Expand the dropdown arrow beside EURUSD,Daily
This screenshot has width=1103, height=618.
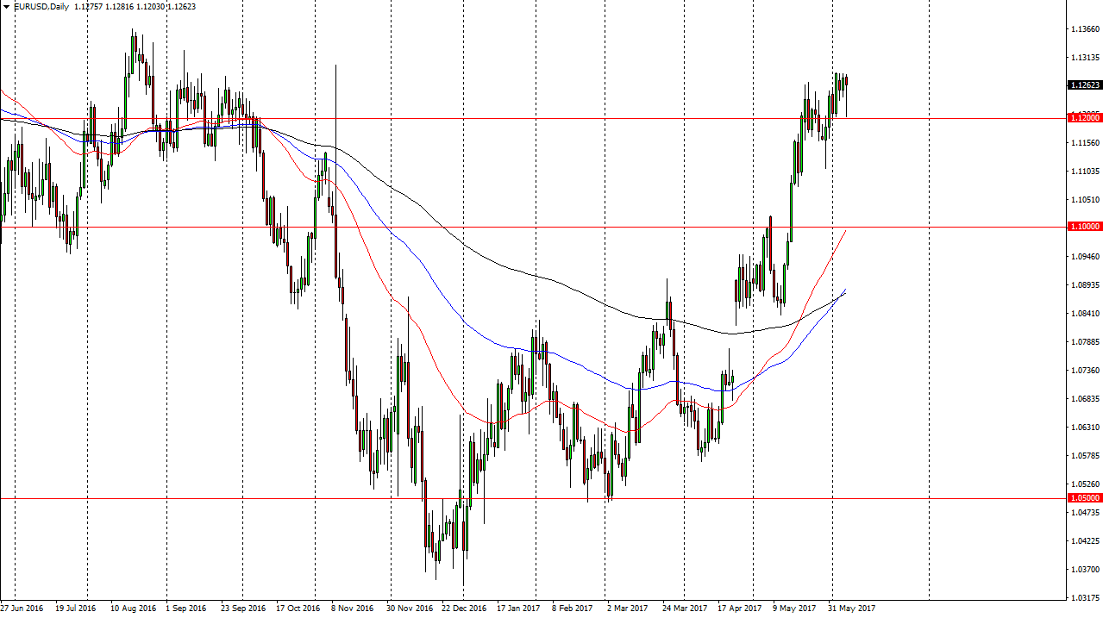tap(6, 6)
